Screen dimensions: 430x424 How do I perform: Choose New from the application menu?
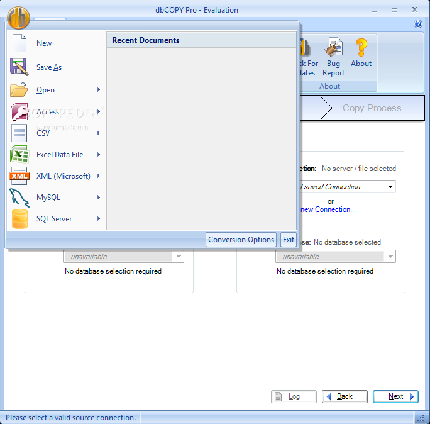point(57,43)
